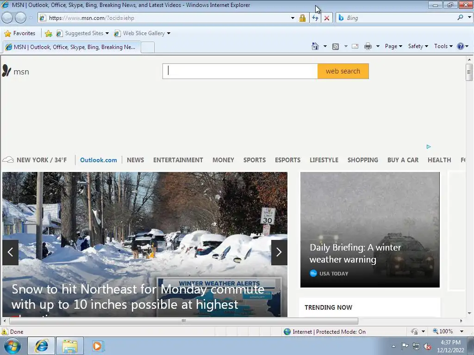Image resolution: width=474 pixels, height=355 pixels.
Task: Open search provider dropdown next to Bing
Action: click(x=469, y=18)
